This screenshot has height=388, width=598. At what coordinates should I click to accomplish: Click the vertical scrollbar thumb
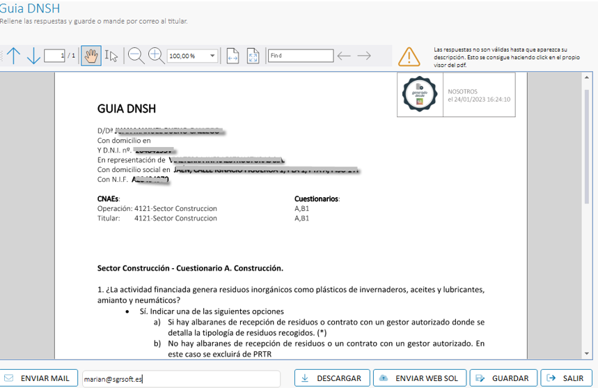pos(587,147)
